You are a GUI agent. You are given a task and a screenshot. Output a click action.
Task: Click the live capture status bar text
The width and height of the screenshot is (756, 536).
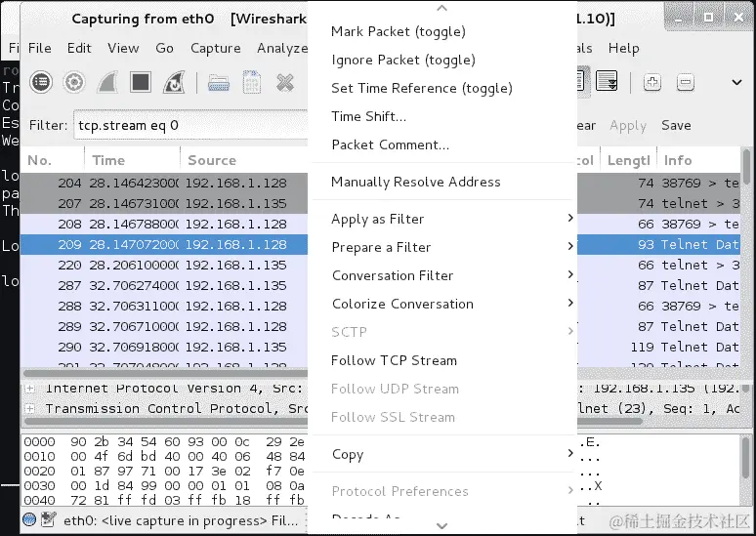tap(181, 520)
